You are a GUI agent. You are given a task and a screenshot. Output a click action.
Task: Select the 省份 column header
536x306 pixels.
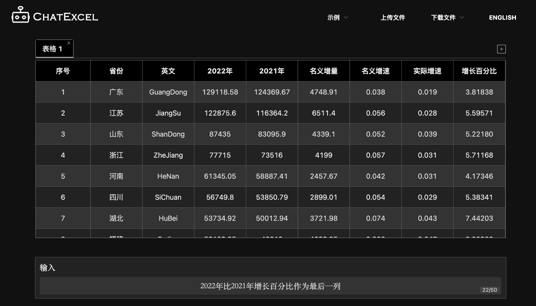tap(116, 70)
